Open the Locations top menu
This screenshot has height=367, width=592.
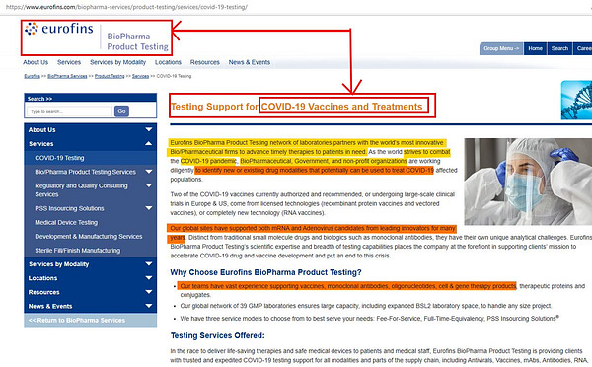pyautogui.click(x=168, y=62)
